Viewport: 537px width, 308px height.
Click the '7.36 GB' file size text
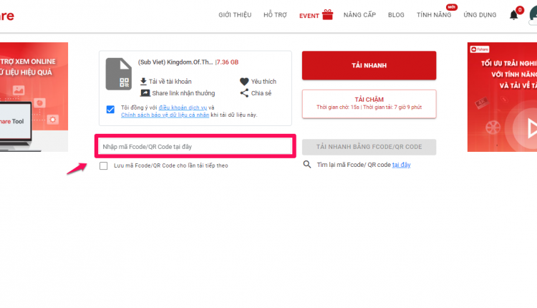[228, 62]
